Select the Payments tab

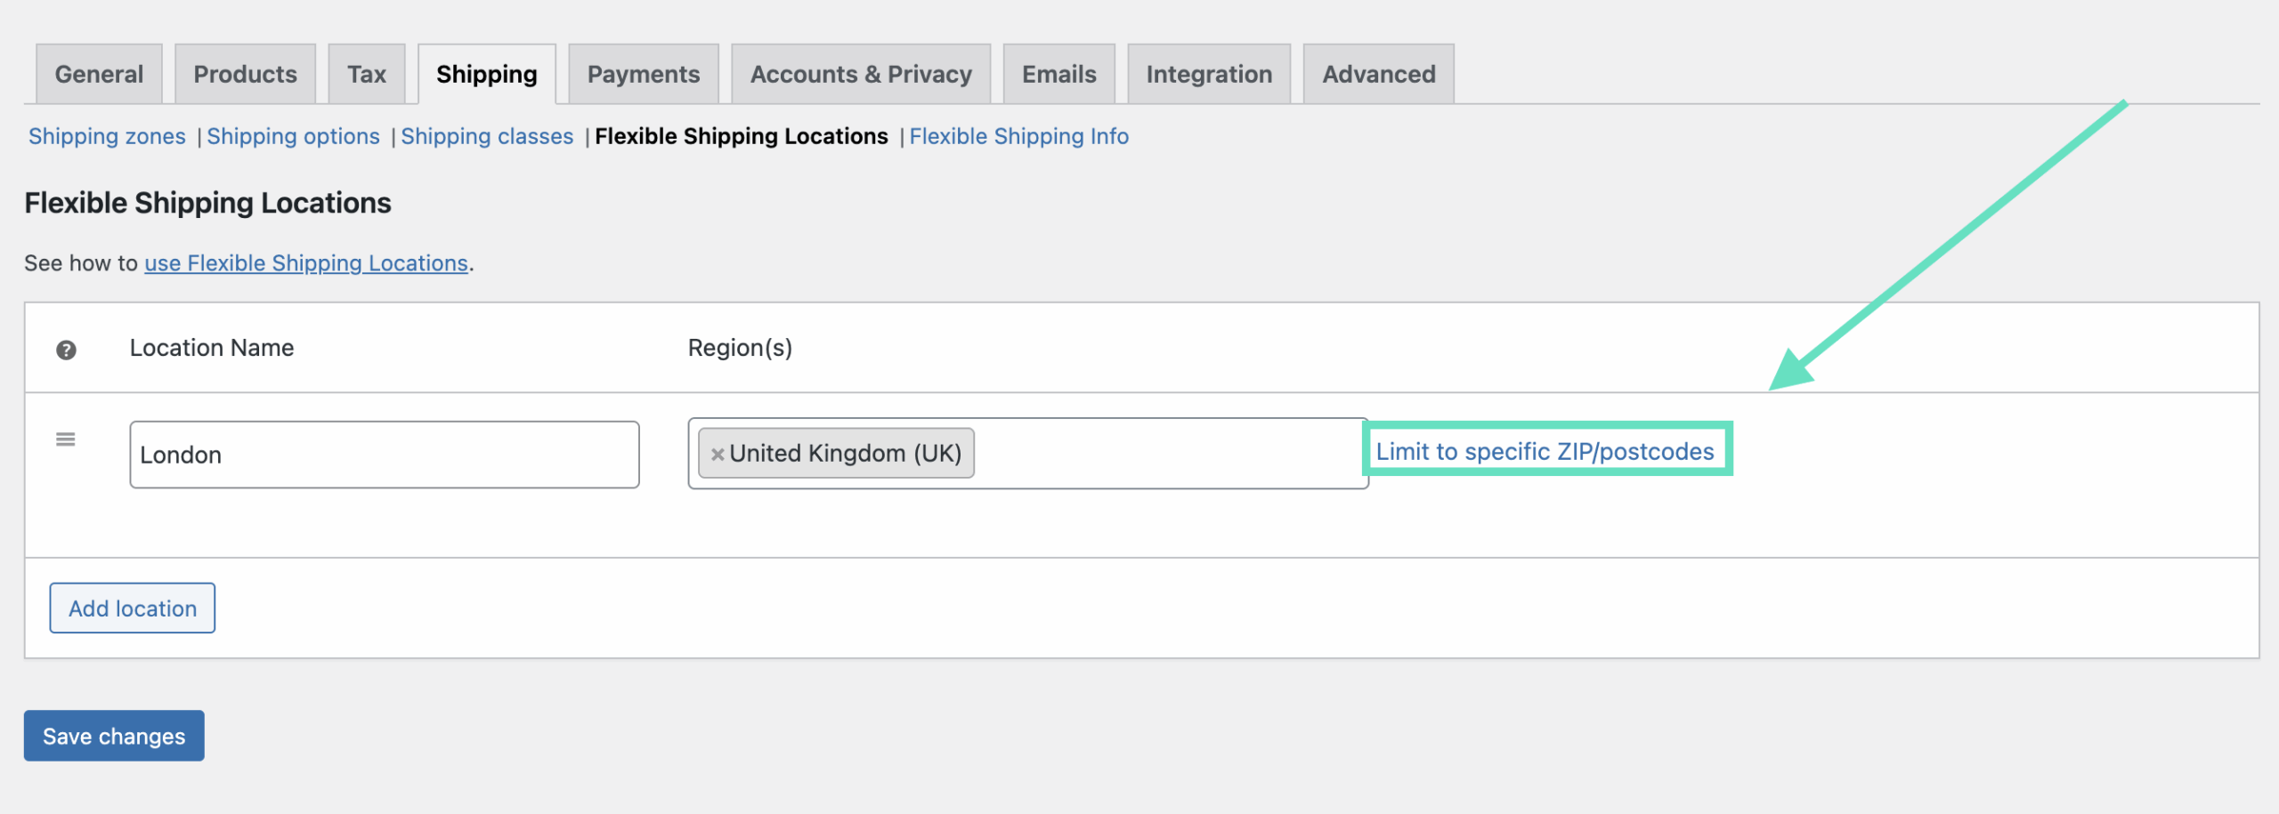click(642, 74)
